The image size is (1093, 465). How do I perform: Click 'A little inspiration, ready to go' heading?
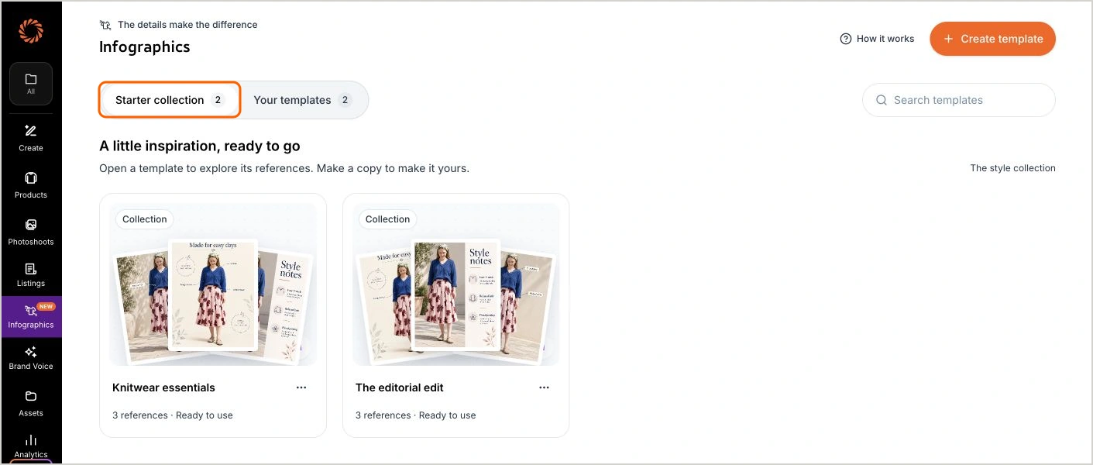(200, 146)
